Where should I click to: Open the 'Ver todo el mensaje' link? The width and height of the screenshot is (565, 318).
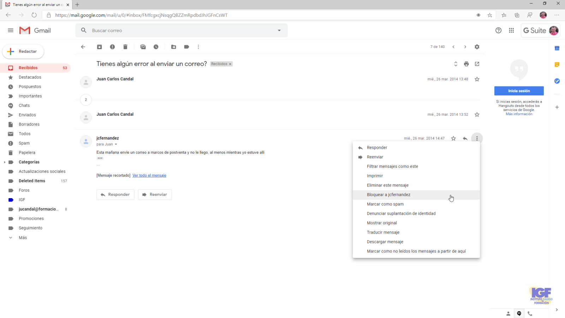149,176
